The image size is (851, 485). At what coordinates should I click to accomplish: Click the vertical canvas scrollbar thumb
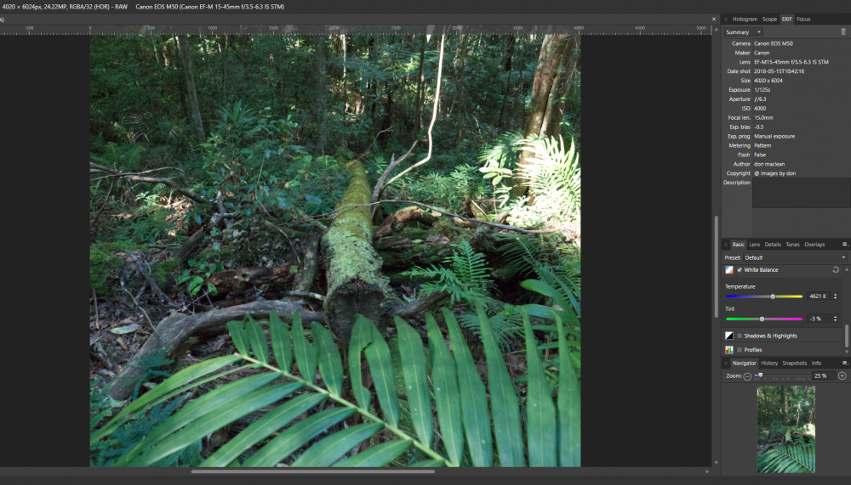click(717, 267)
